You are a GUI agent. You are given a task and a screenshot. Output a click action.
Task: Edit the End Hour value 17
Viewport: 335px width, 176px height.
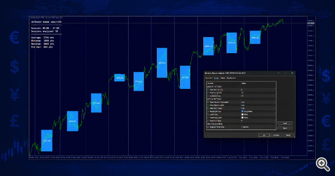click(x=242, y=93)
